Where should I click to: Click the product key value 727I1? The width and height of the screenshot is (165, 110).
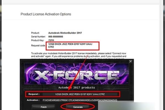click(51, 40)
